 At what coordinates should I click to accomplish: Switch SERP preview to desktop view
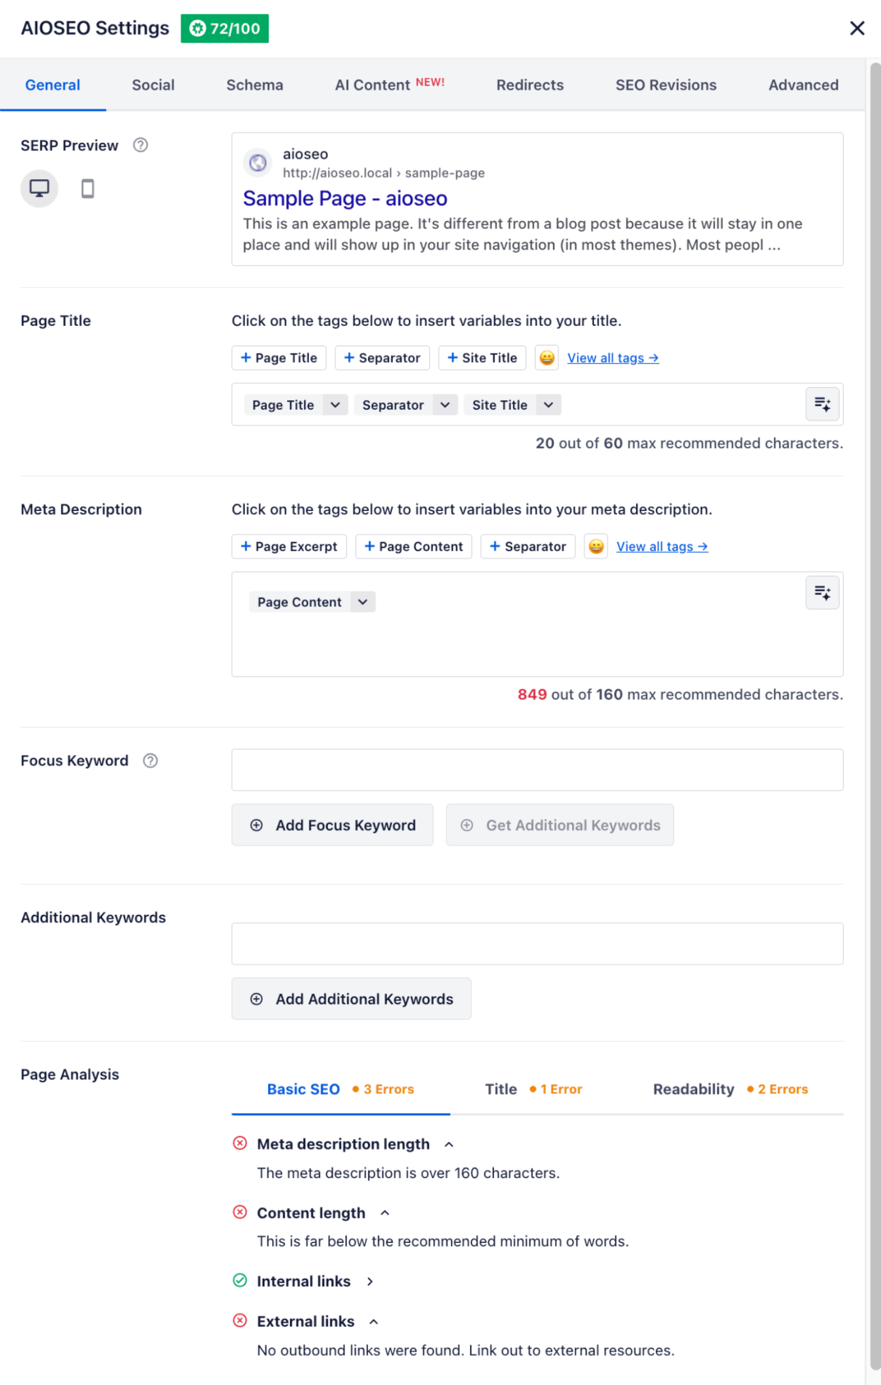(39, 188)
